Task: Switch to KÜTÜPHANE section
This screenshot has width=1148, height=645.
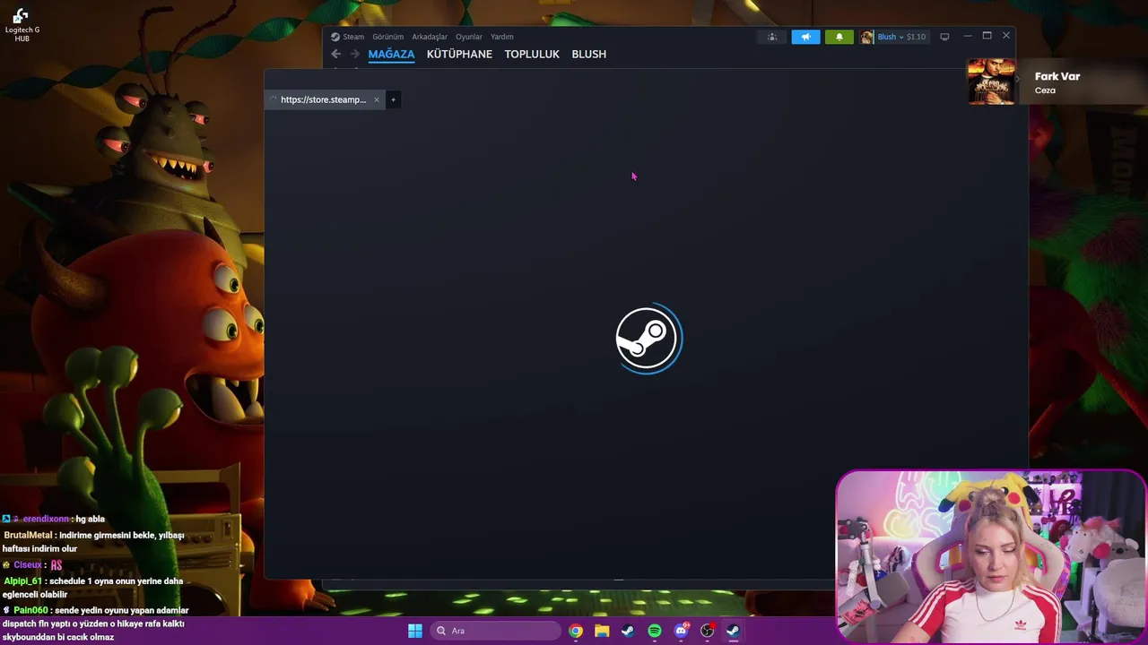Action: click(x=459, y=55)
